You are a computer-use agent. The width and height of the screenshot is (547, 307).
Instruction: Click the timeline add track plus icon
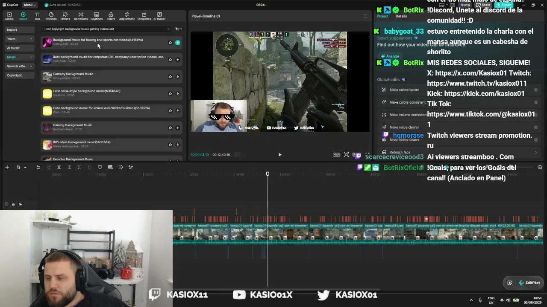tap(7, 167)
